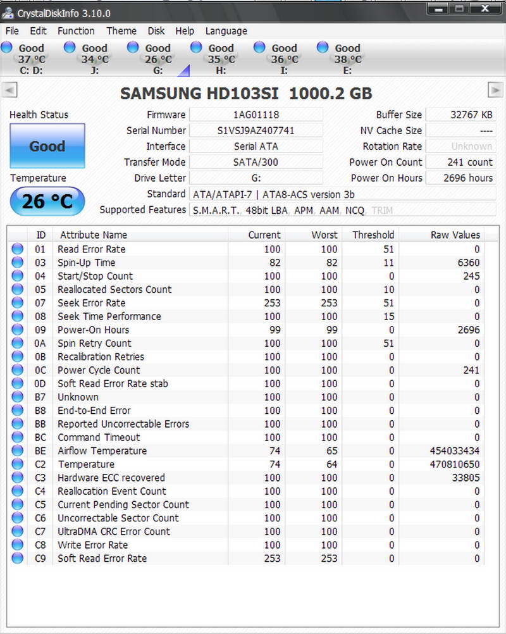The height and width of the screenshot is (634, 506).
Task: Click the Seek Error Rate status orb
Action: click(17, 302)
